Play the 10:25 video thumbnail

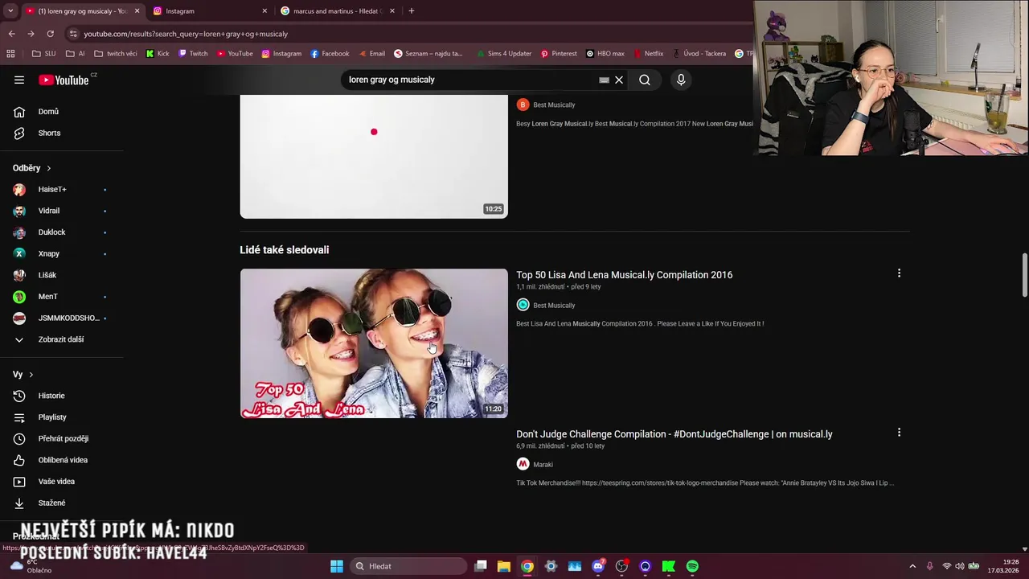[374, 157]
